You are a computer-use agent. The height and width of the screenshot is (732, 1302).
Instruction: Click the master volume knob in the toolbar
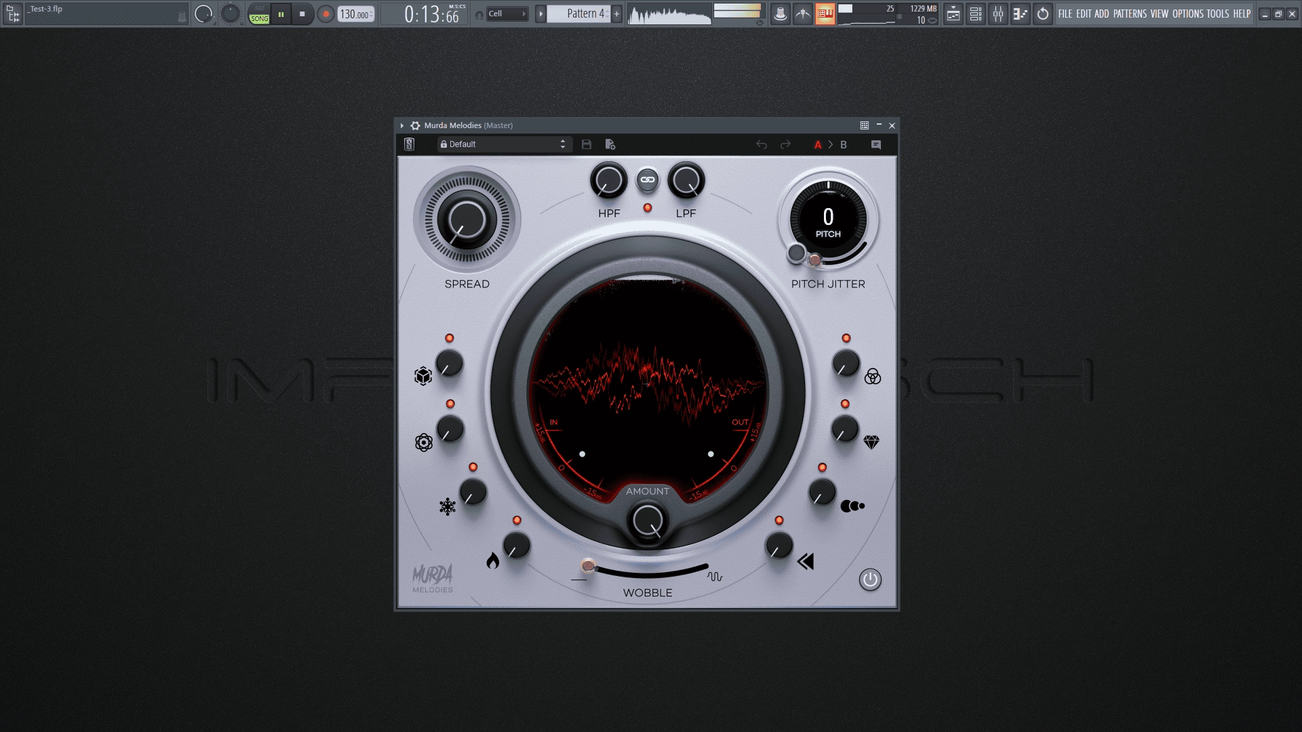coord(203,14)
